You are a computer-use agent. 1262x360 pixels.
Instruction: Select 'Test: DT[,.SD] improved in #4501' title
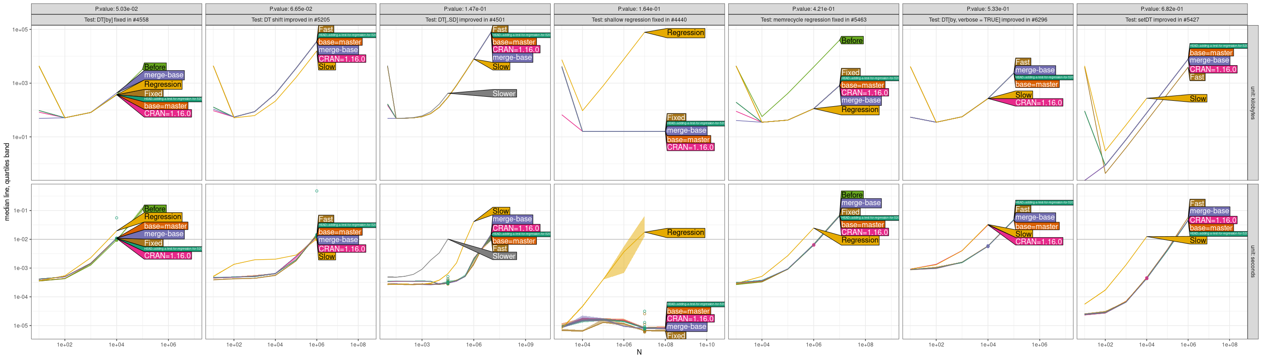point(465,19)
